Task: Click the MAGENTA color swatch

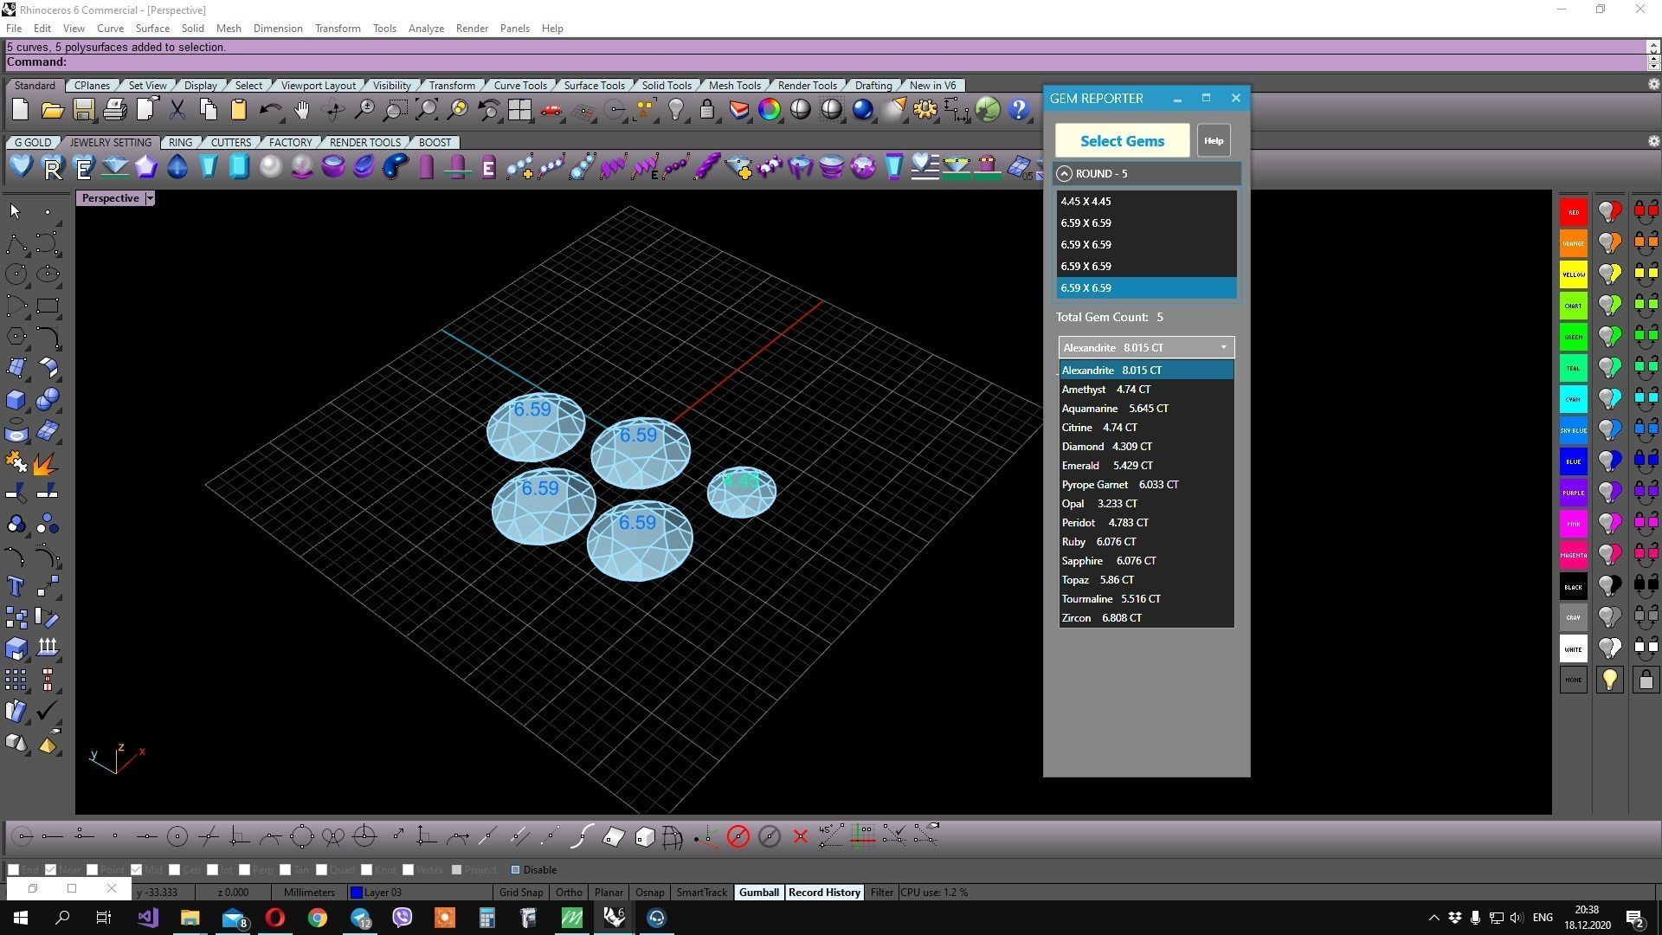Action: (x=1573, y=556)
